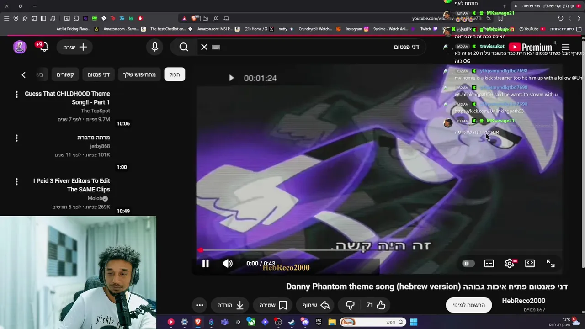
Task: Open the שיתוף share button
Action: click(x=316, y=305)
